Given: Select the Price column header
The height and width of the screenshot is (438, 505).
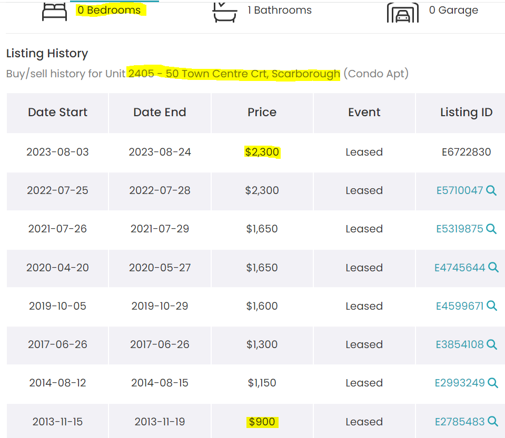Looking at the screenshot, I should pyautogui.click(x=262, y=112).
